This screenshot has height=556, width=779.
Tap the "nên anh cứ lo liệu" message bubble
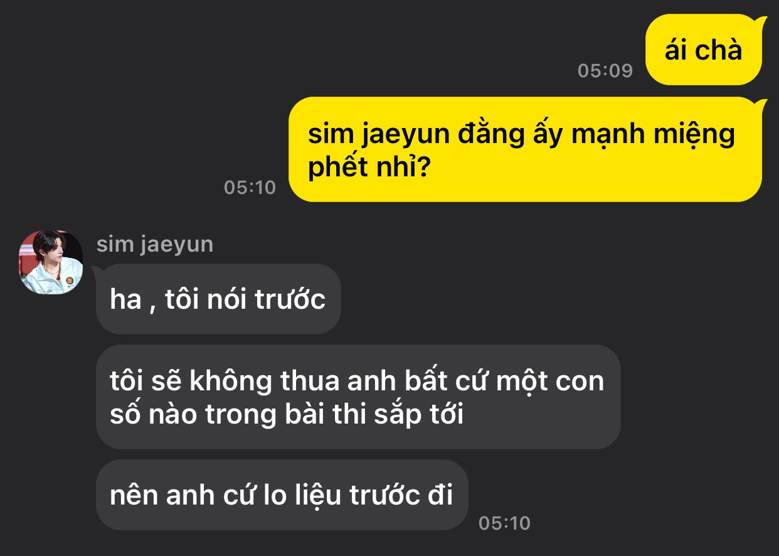(x=282, y=495)
